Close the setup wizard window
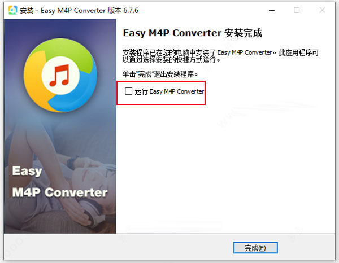Image resolution: width=339 pixels, height=263 pixels. click(322, 10)
